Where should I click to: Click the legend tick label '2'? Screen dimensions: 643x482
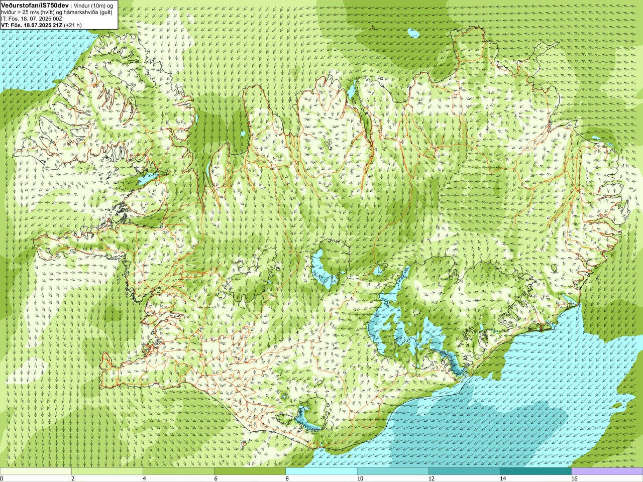[x=73, y=478]
